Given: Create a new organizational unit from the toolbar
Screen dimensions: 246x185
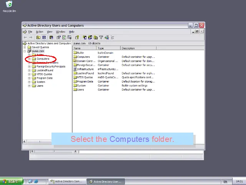Looking at the screenshot, I should 96,37.
